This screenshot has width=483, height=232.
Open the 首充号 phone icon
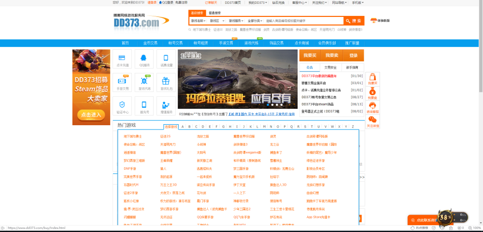click(x=144, y=106)
